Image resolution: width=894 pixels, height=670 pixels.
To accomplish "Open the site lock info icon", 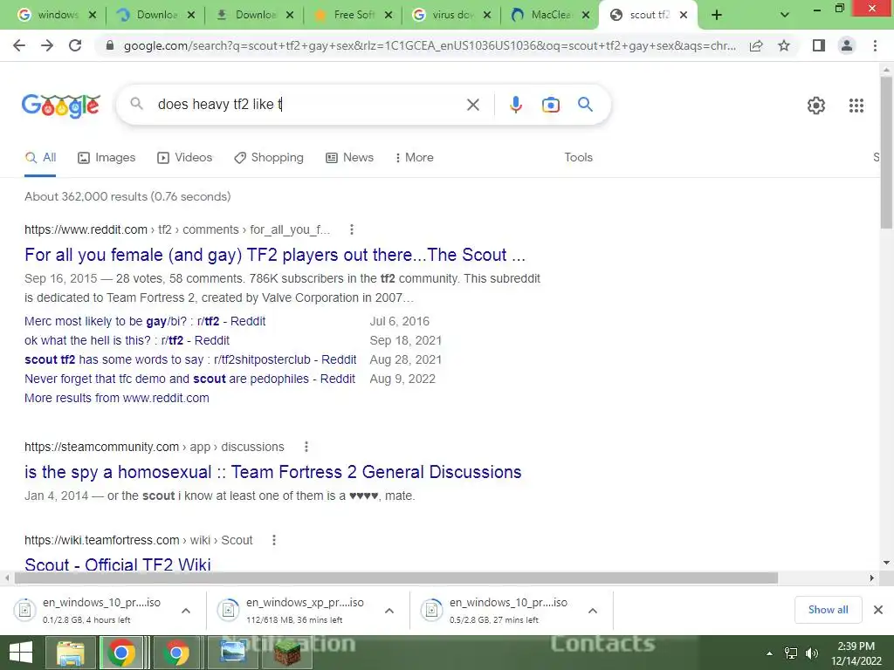I will 110,45.
